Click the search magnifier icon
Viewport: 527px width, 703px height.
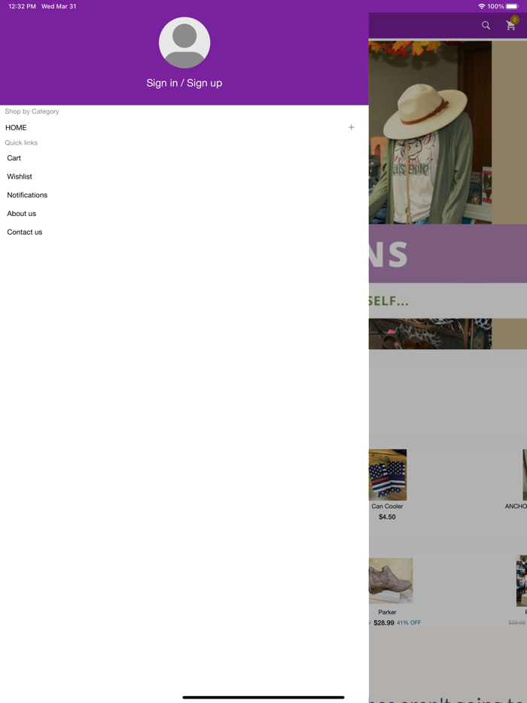(486, 26)
